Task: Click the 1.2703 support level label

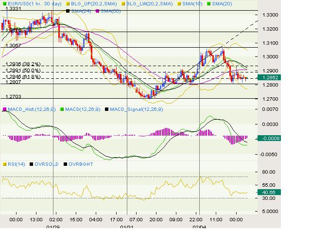Action: 13,96
